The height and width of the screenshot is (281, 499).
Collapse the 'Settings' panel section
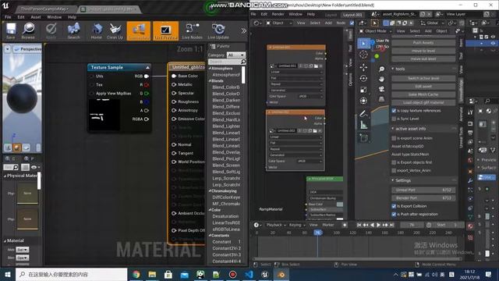click(393, 180)
